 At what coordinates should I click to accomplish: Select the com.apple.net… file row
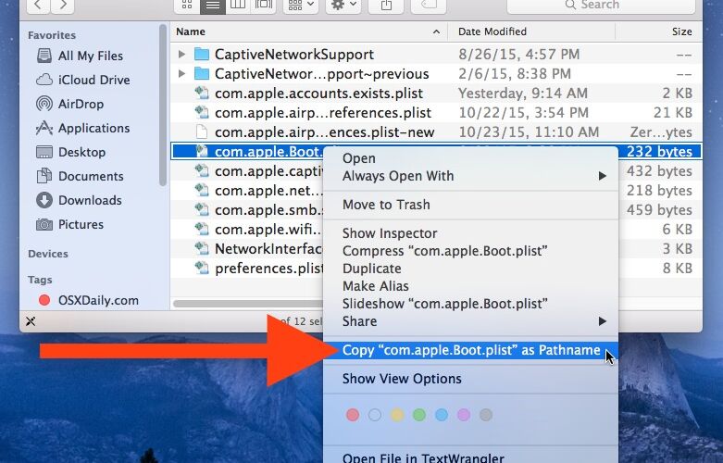click(246, 191)
